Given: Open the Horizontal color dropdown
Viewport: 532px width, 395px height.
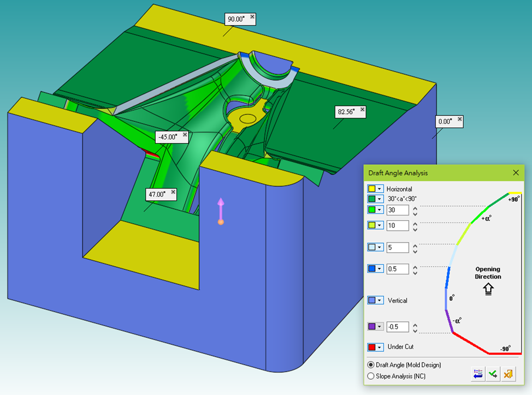Looking at the screenshot, I should [x=379, y=189].
